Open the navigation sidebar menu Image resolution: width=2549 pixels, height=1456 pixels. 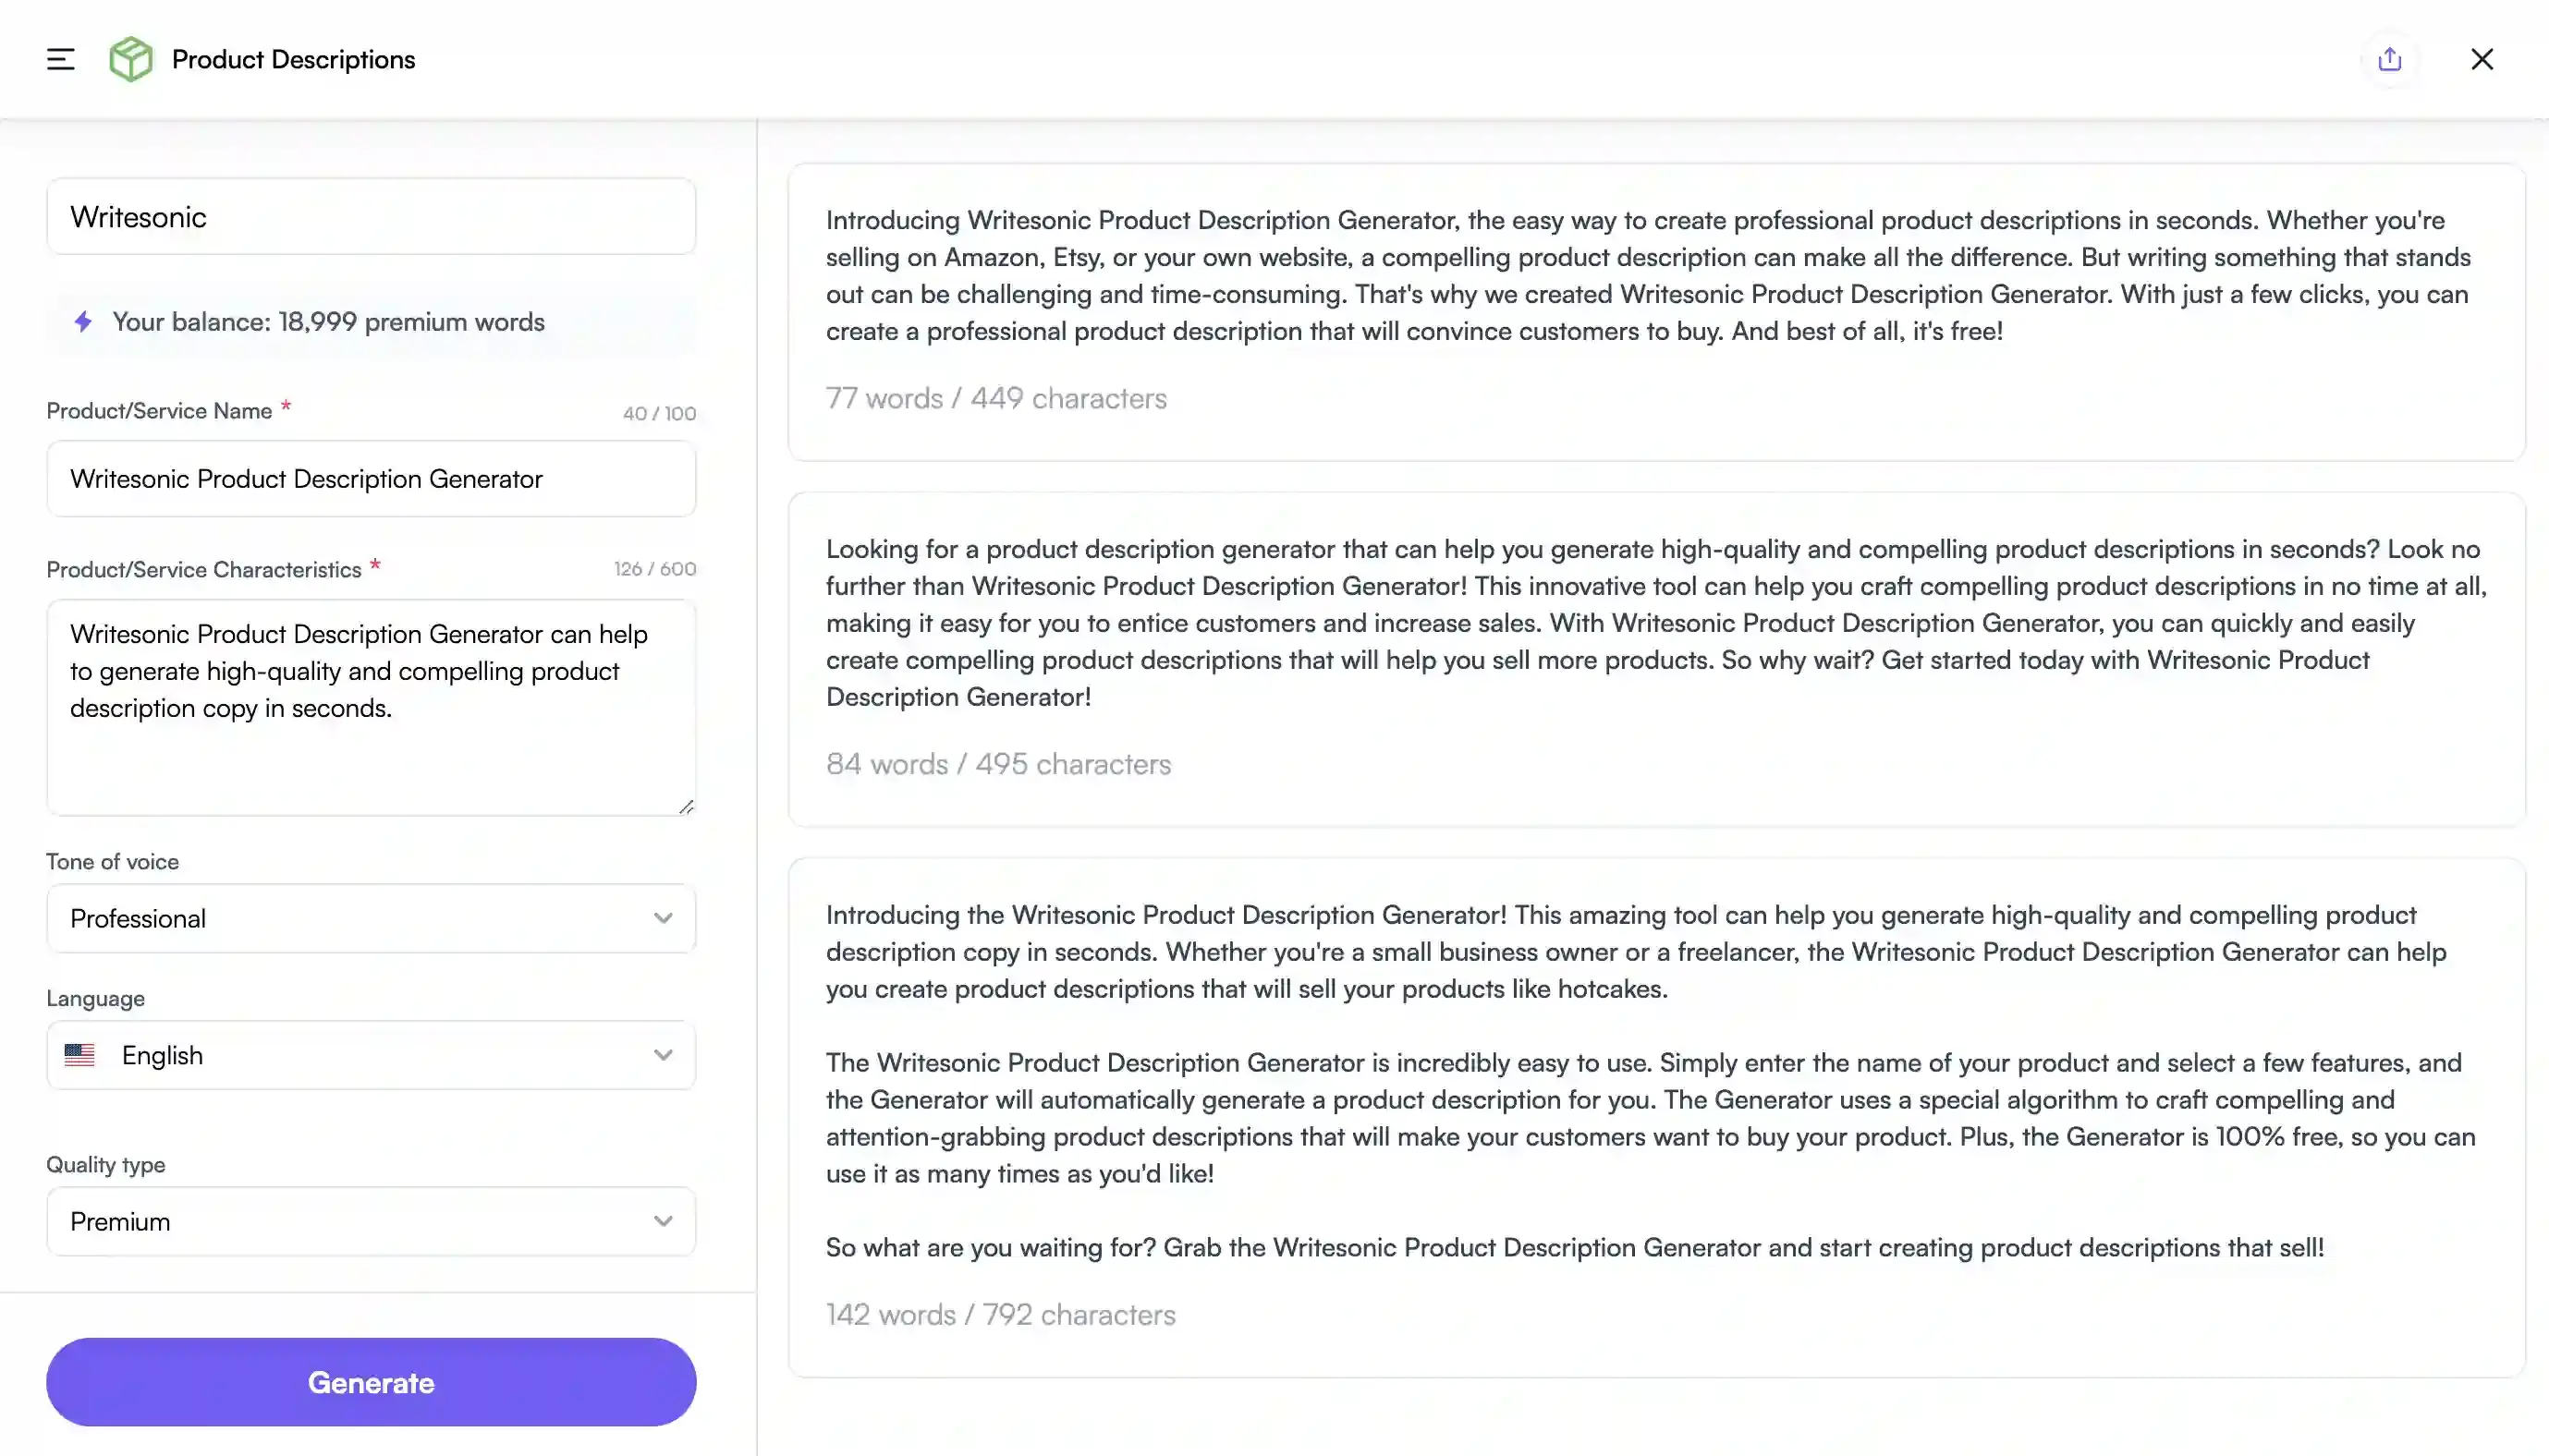[60, 58]
